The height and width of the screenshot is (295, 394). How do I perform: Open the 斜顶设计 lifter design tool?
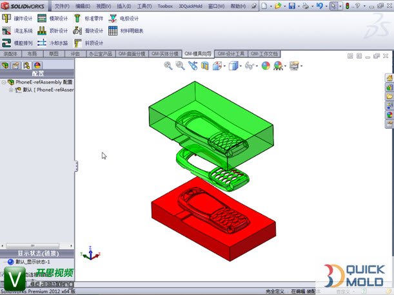tap(88, 43)
